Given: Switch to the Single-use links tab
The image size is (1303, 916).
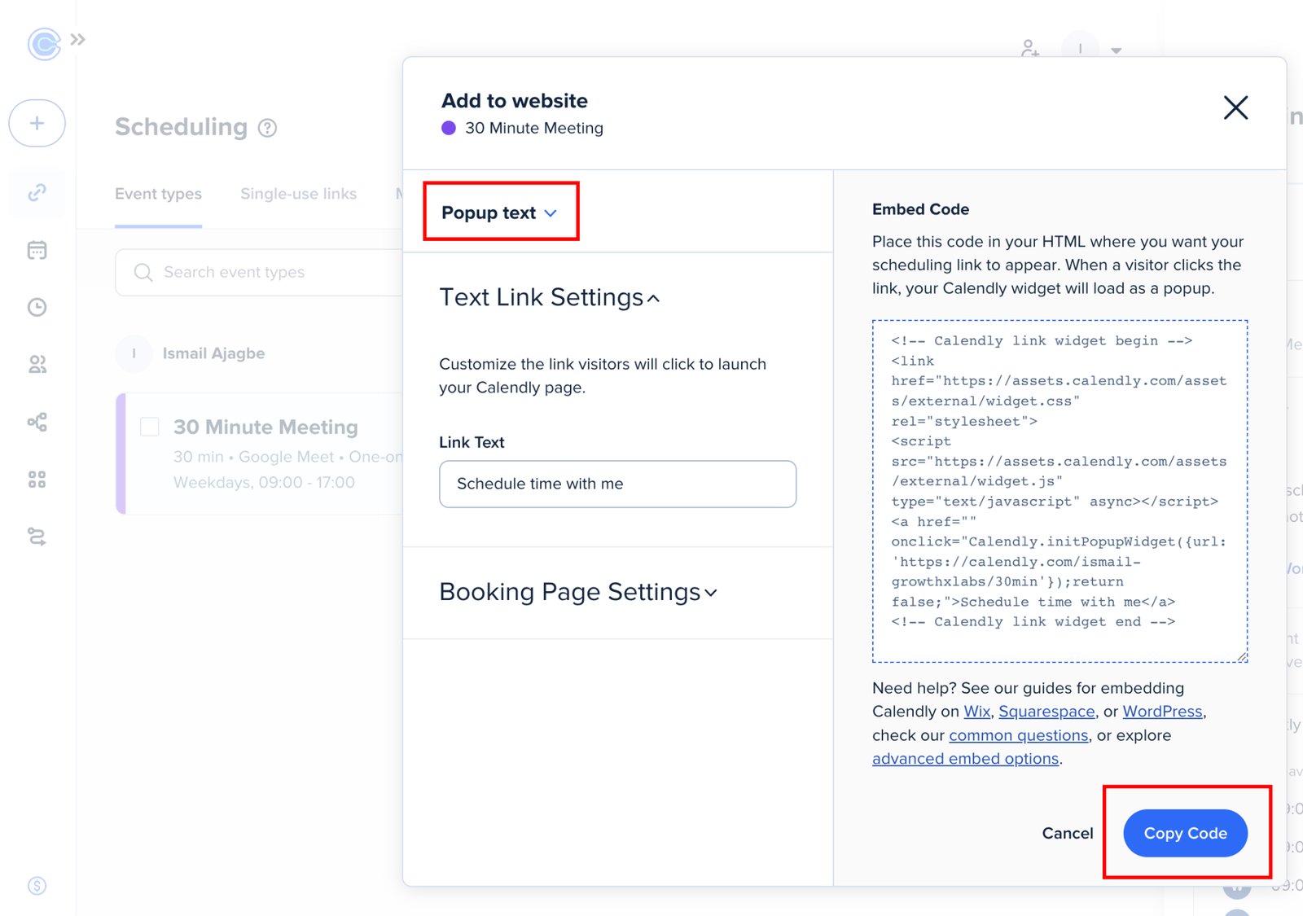Looking at the screenshot, I should (x=298, y=194).
